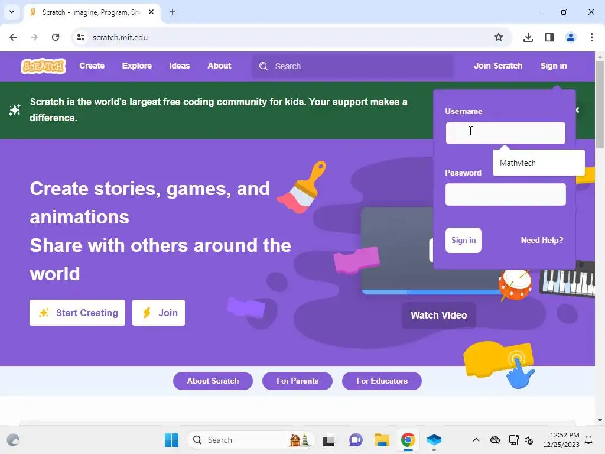Open Chrome downloads icon
The height and width of the screenshot is (454, 605).
pos(528,37)
